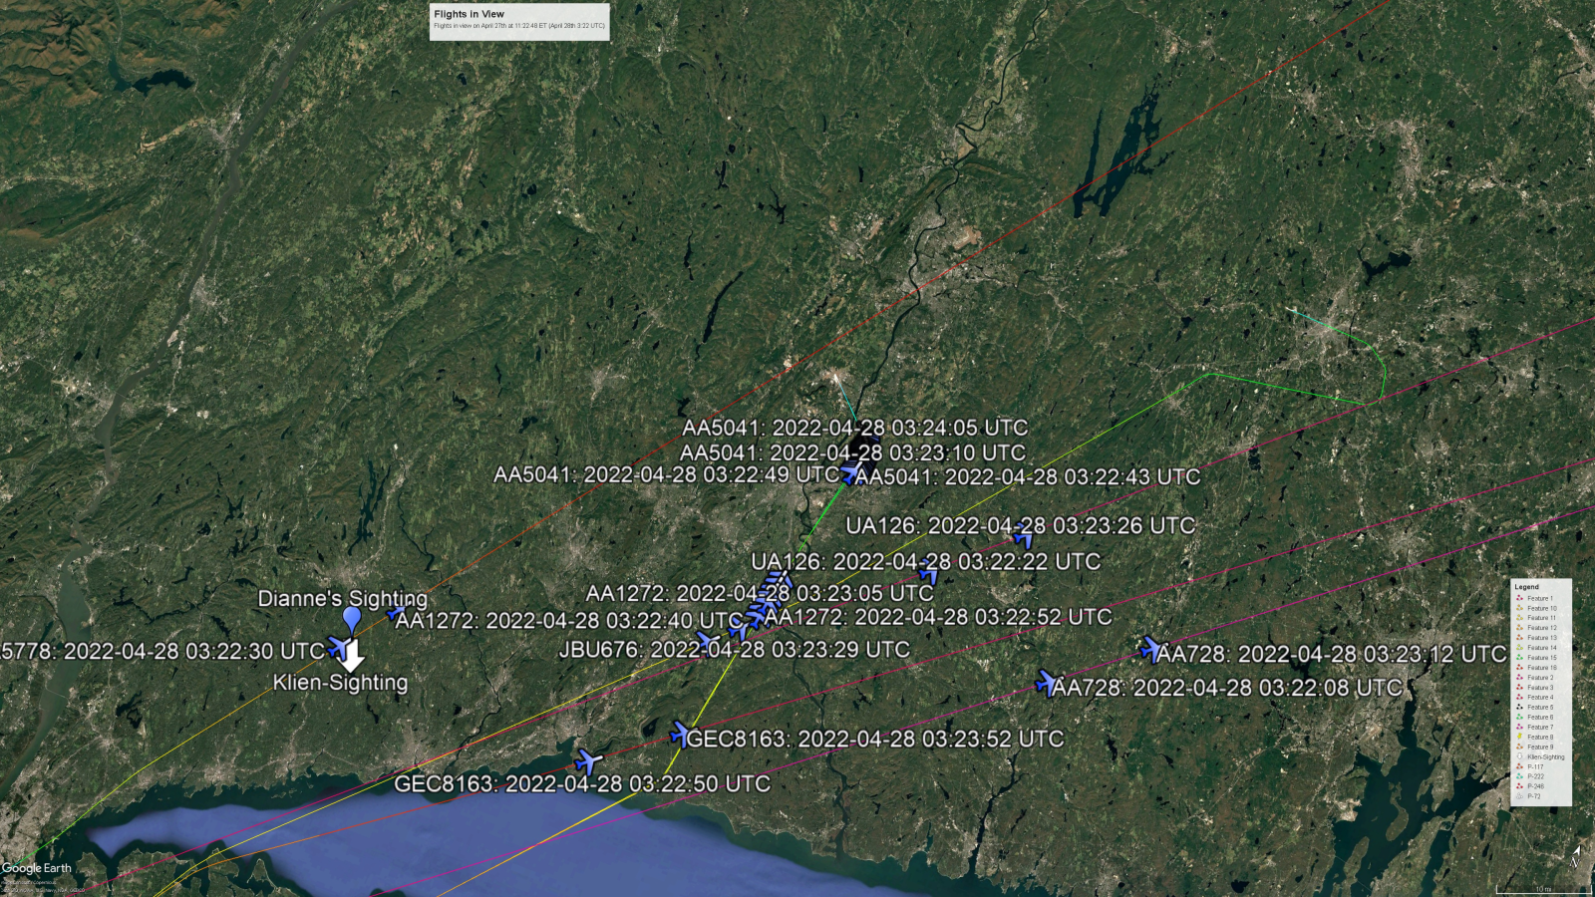Select Feature 1 in the Legend

pyautogui.click(x=1539, y=599)
